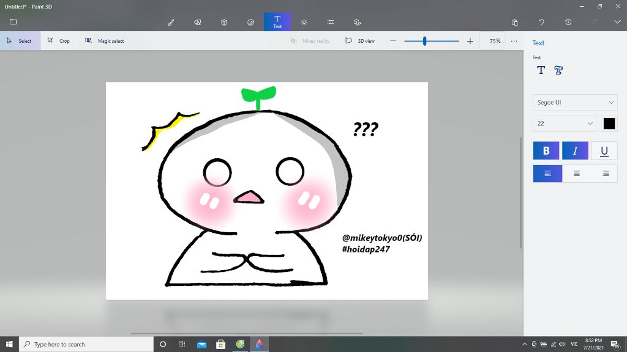Open the black text color swatch
Image resolution: width=627 pixels, height=352 pixels.
[x=609, y=123]
